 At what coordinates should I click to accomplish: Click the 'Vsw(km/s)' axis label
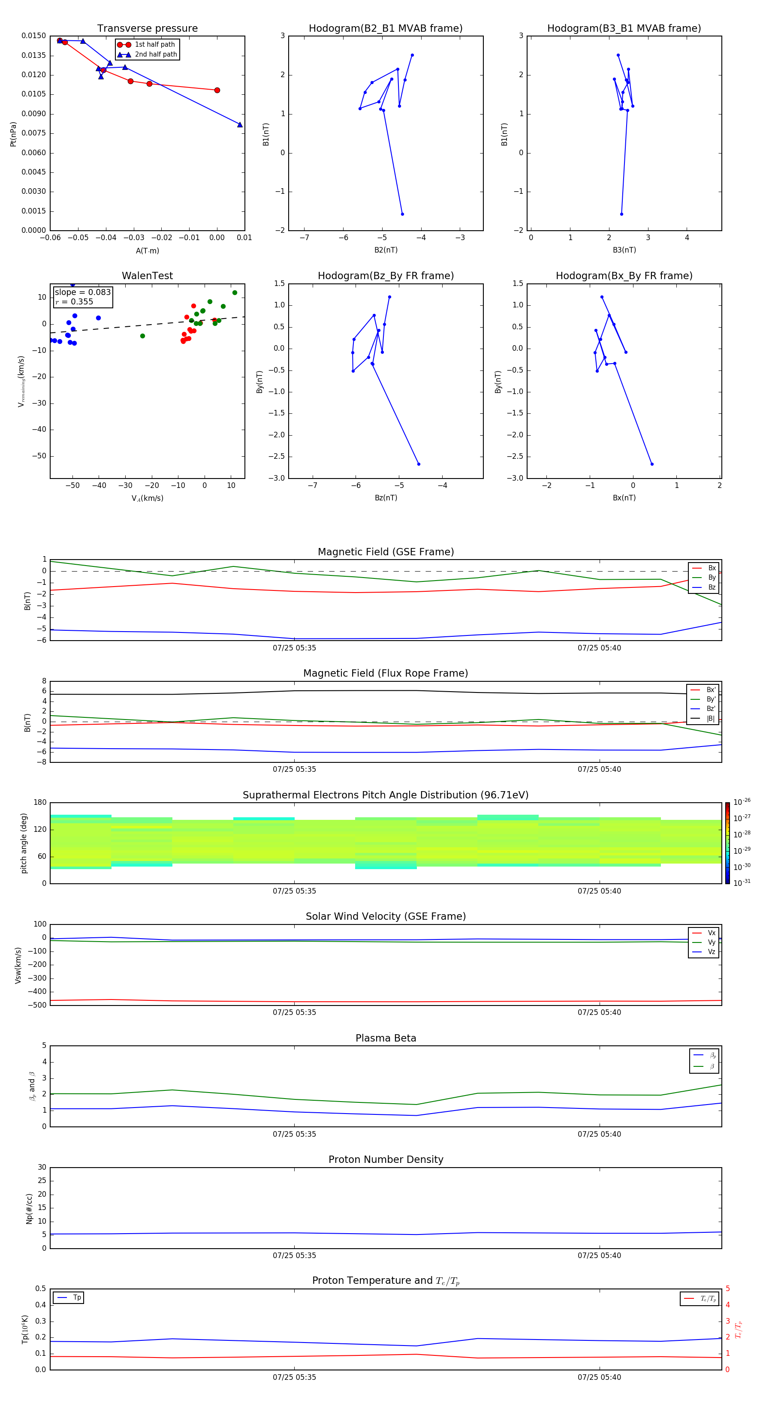pyautogui.click(x=18, y=965)
